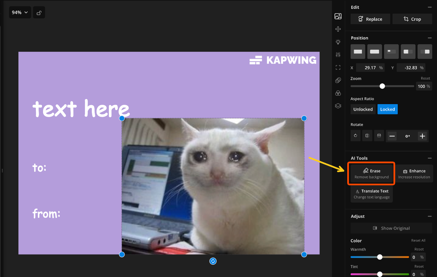Click the rotate 90 degrees icon
This screenshot has height=277, width=437.
pyautogui.click(x=355, y=135)
